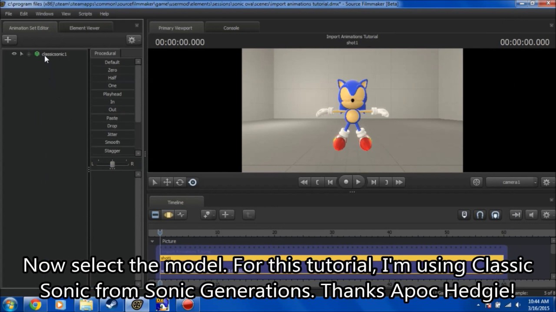Jump to the out point bracket
The width and height of the screenshot is (556, 312).
(x=386, y=182)
